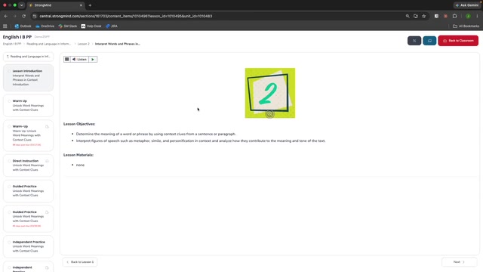The width and height of the screenshot is (483, 272).
Task: Click the zoom magnifier icon in address bar
Action: 408,16
